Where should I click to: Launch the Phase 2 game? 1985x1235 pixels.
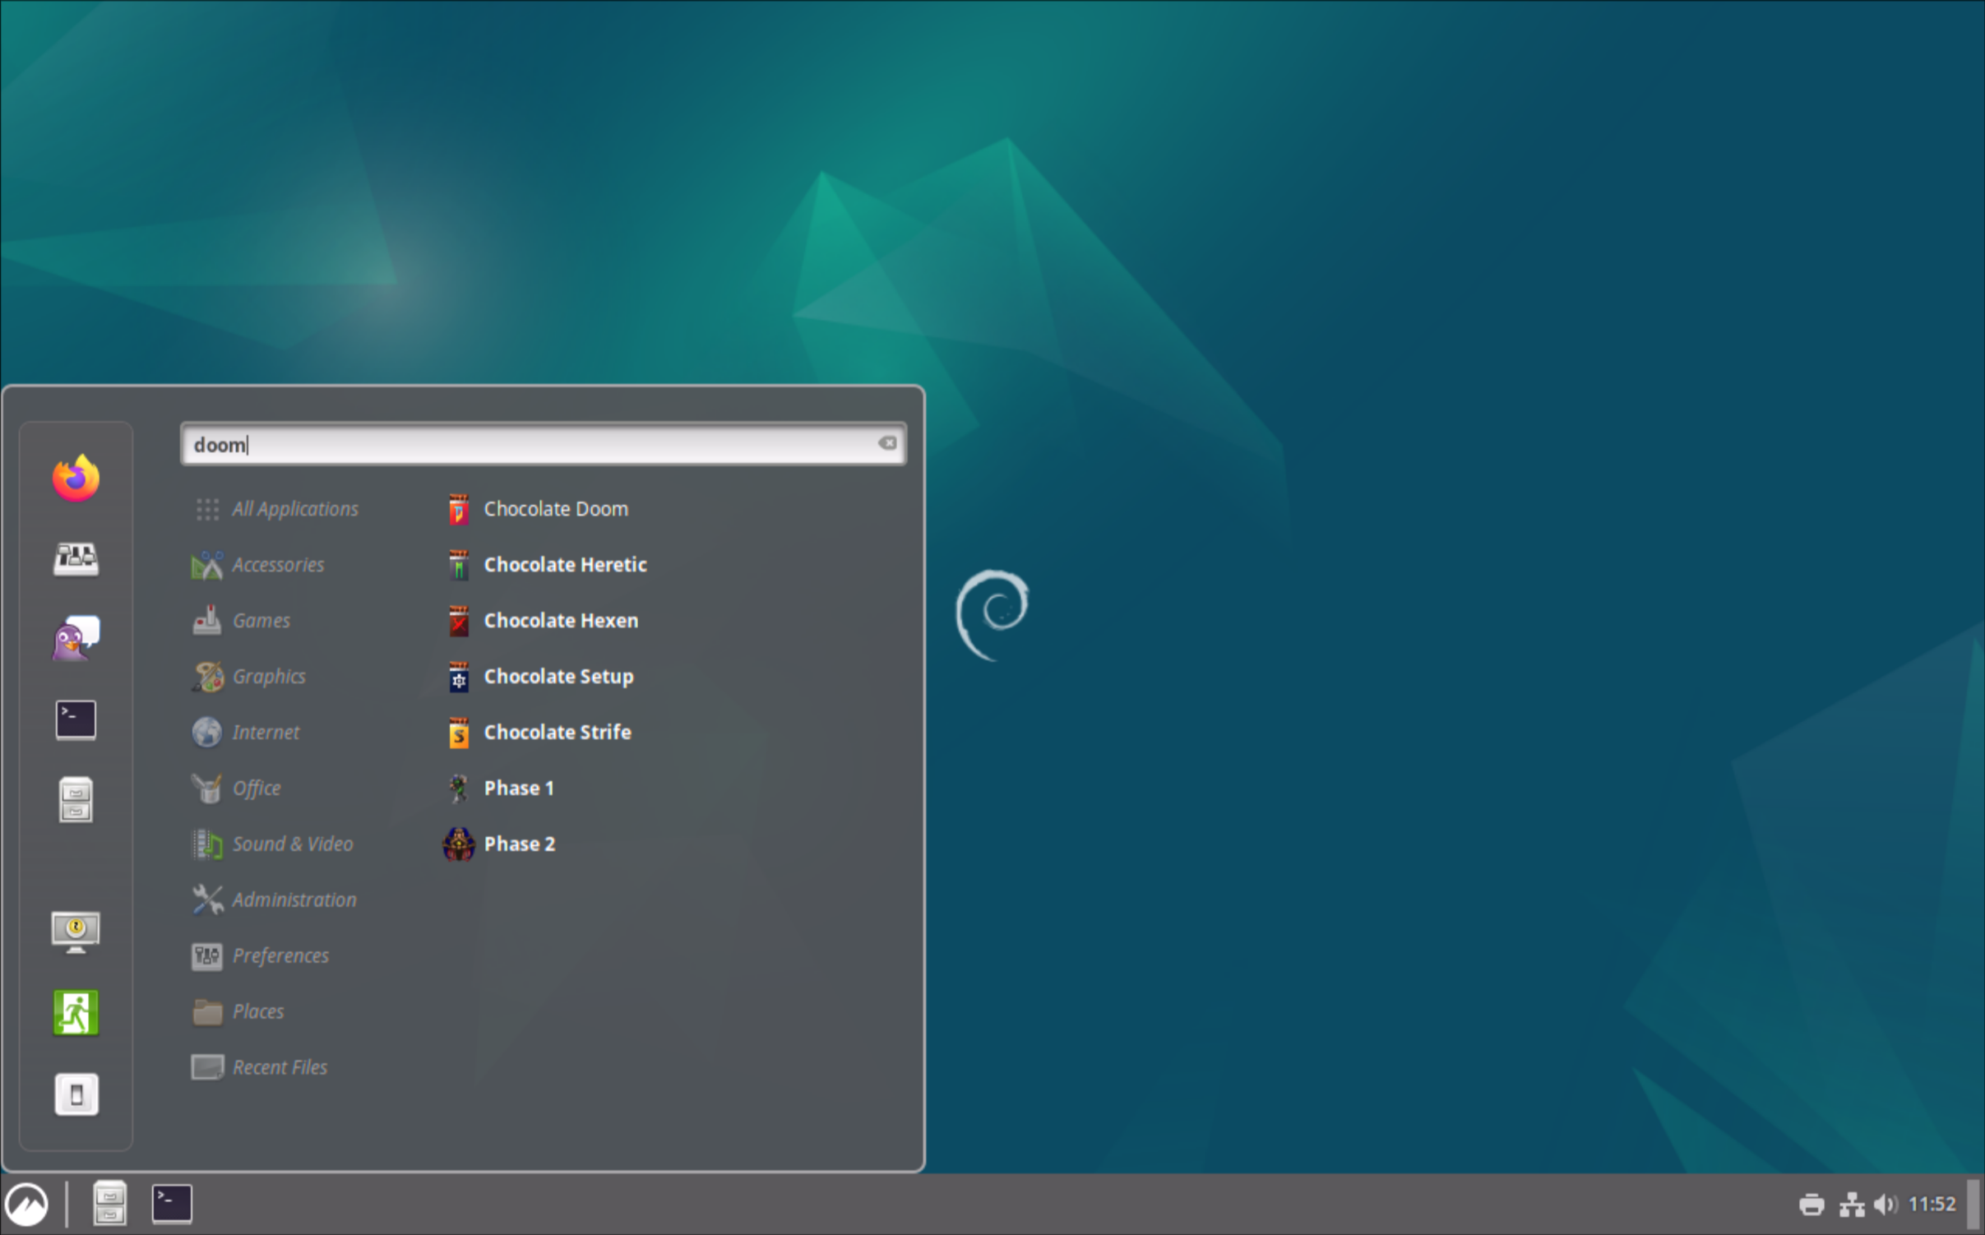(x=518, y=844)
